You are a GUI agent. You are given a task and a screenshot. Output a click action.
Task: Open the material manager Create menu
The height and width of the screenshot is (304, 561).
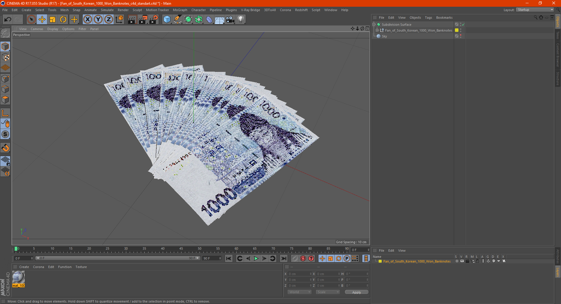pyautogui.click(x=24, y=267)
